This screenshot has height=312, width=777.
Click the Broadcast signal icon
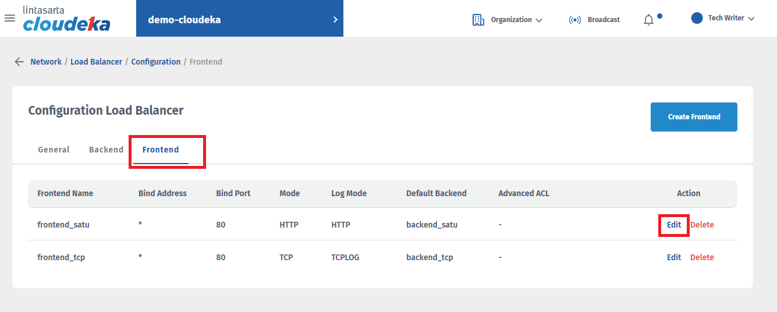click(x=575, y=20)
